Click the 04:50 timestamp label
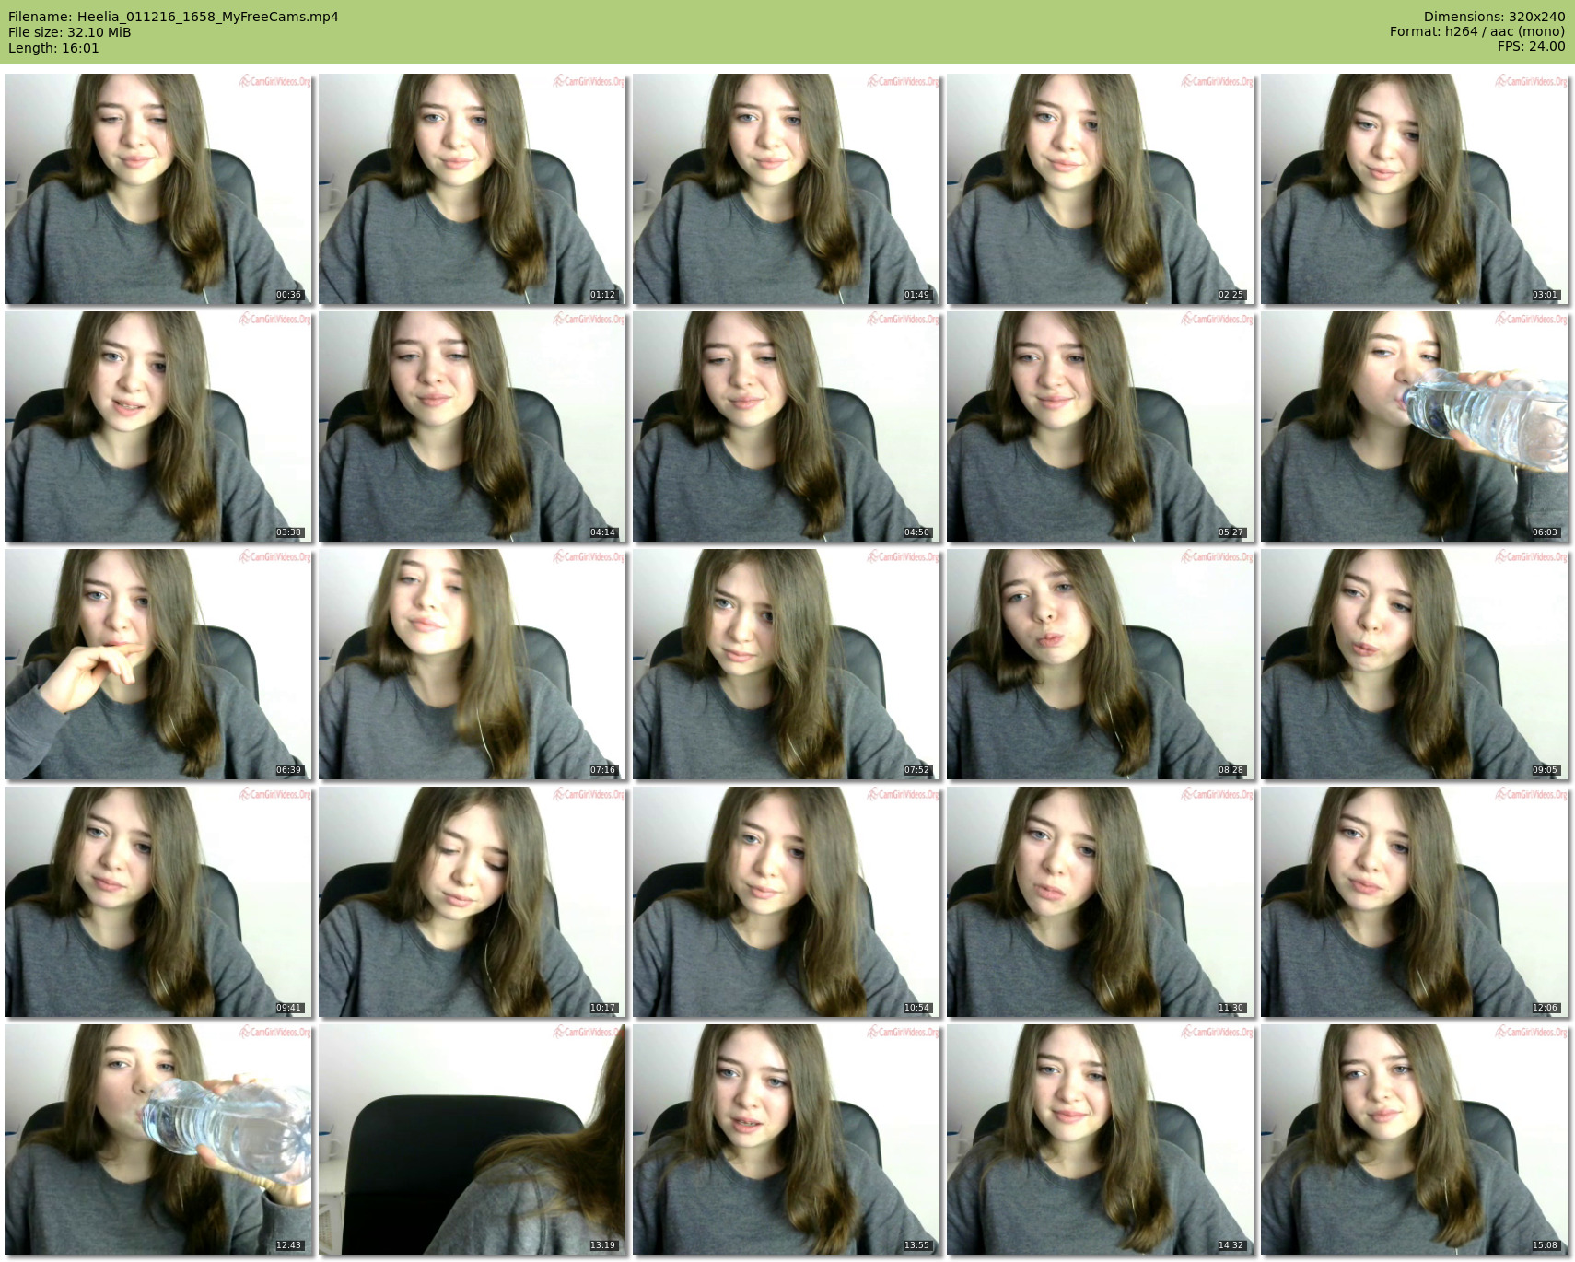This screenshot has height=1262, width=1575. [x=916, y=532]
